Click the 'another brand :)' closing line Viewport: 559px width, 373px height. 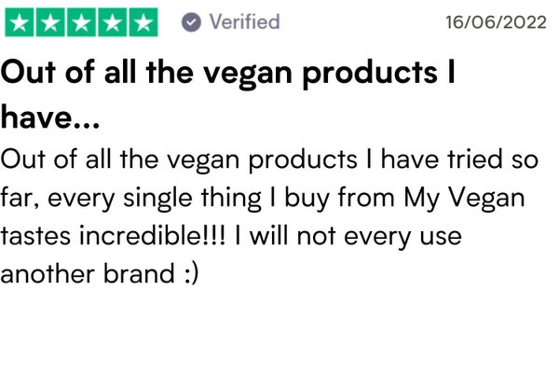100,274
